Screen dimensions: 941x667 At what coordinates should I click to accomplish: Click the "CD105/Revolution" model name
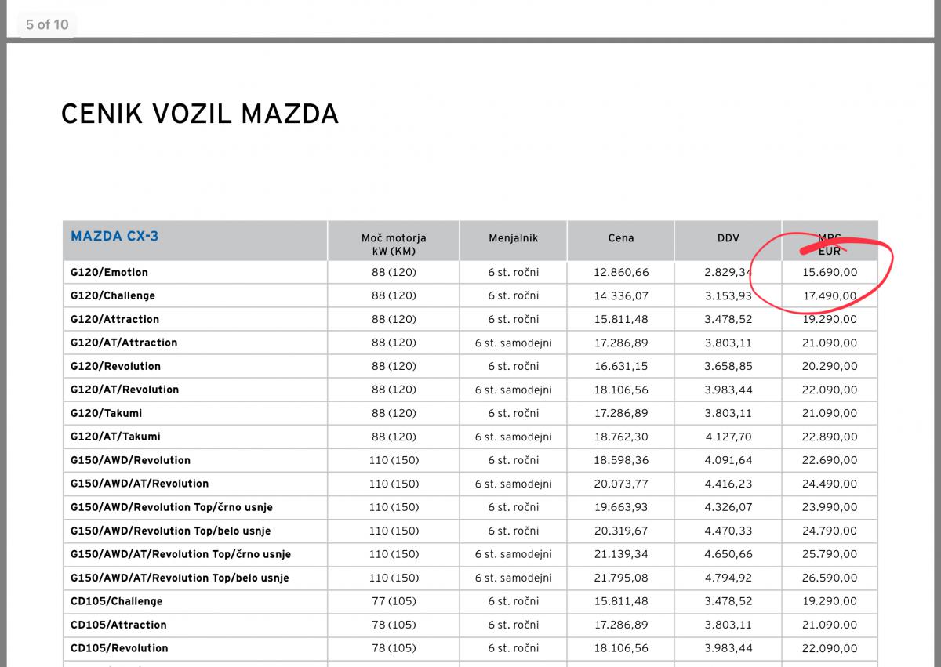[x=119, y=648]
